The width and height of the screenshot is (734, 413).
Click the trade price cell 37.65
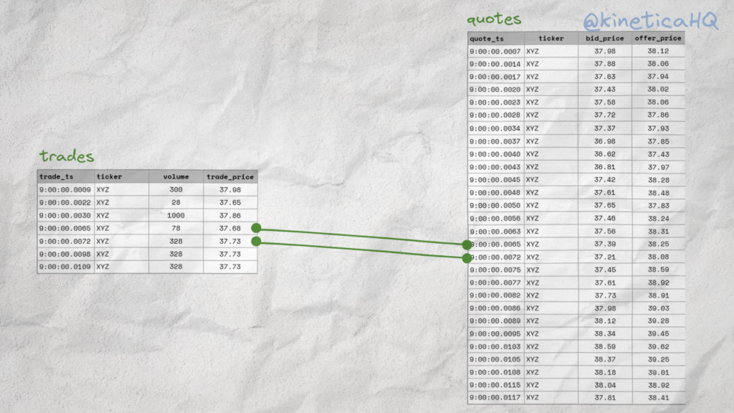[229, 203]
